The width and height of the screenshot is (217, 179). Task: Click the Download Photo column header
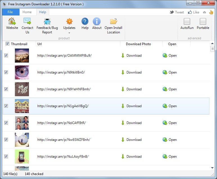138,44
